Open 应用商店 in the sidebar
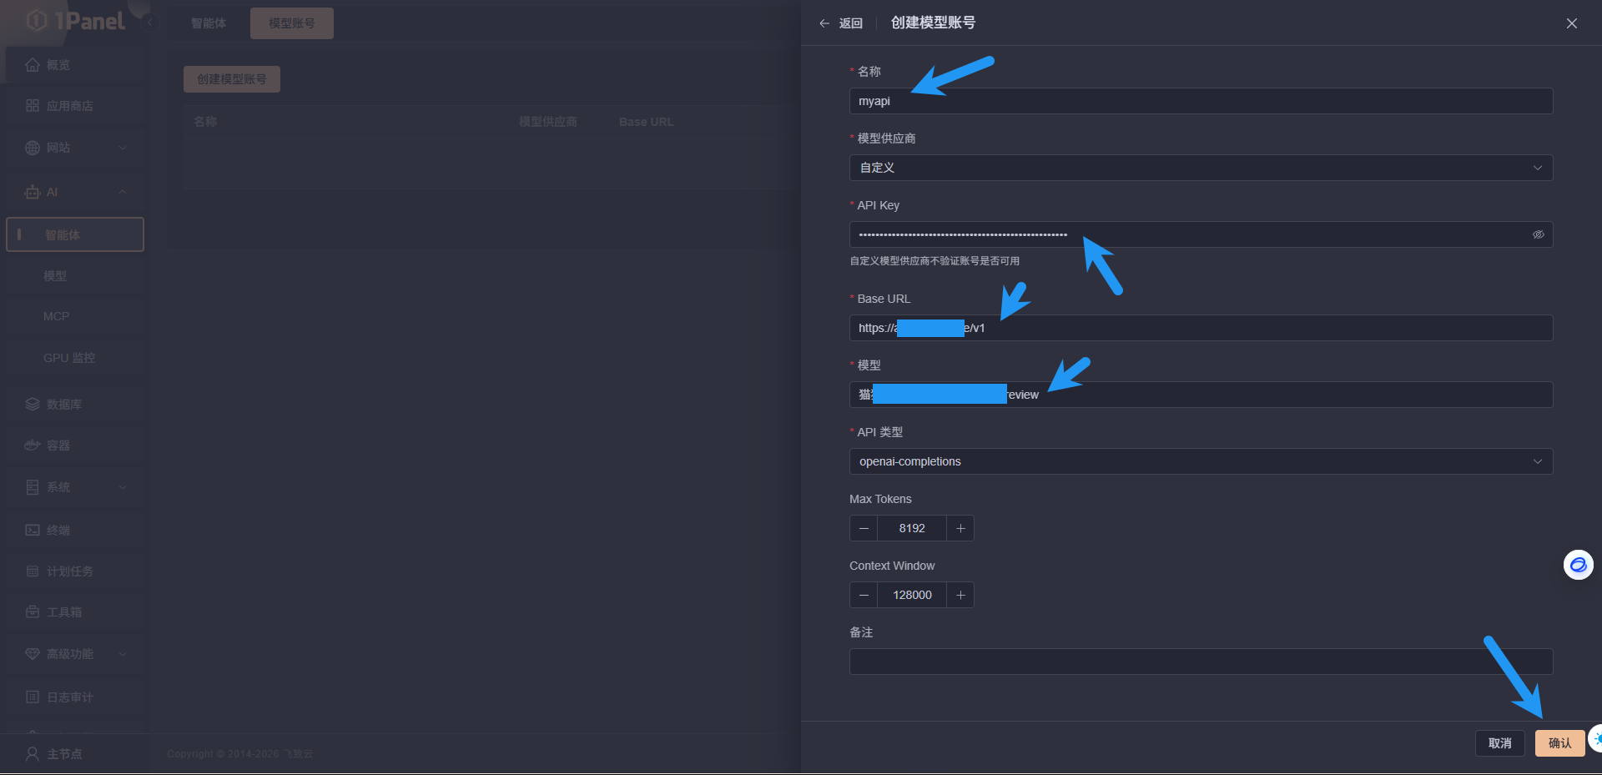 coord(69,106)
